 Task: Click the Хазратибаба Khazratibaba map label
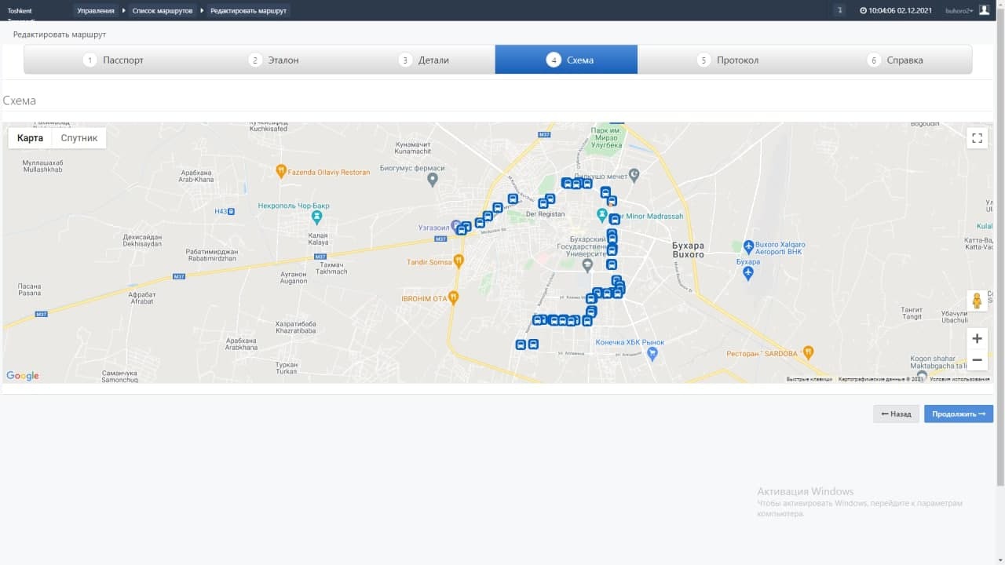click(296, 327)
